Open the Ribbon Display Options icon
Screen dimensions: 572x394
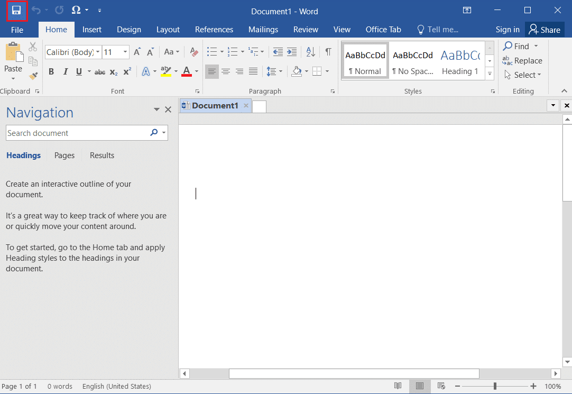point(467,10)
